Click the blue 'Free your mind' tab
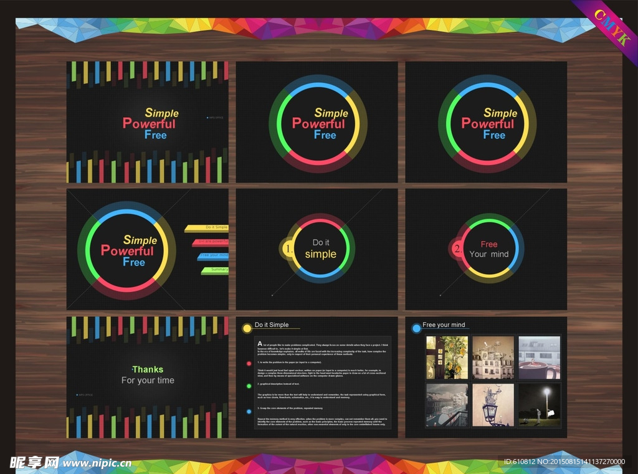This screenshot has height=474, width=638. pos(213,257)
